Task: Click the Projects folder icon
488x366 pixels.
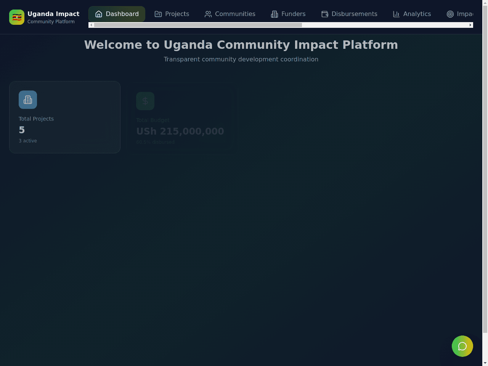Action: (158, 14)
